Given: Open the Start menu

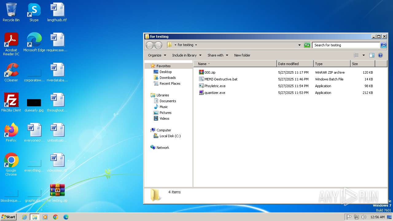Looking at the screenshot, I should tap(8, 217).
